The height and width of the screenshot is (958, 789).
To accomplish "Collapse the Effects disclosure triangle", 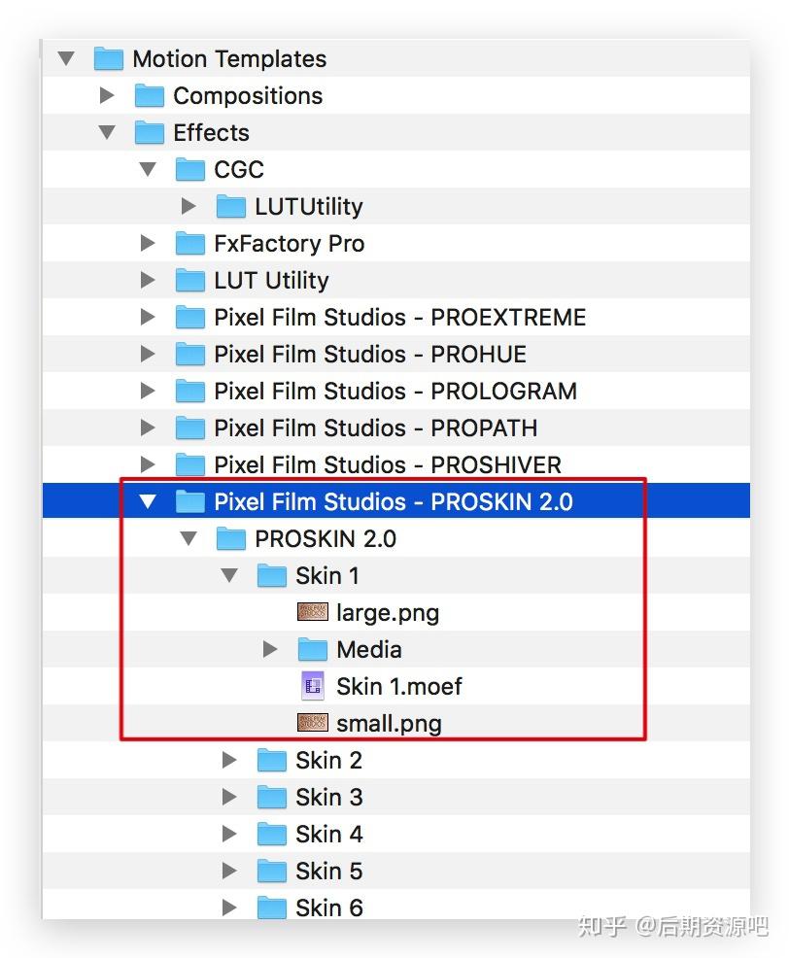I will (107, 132).
